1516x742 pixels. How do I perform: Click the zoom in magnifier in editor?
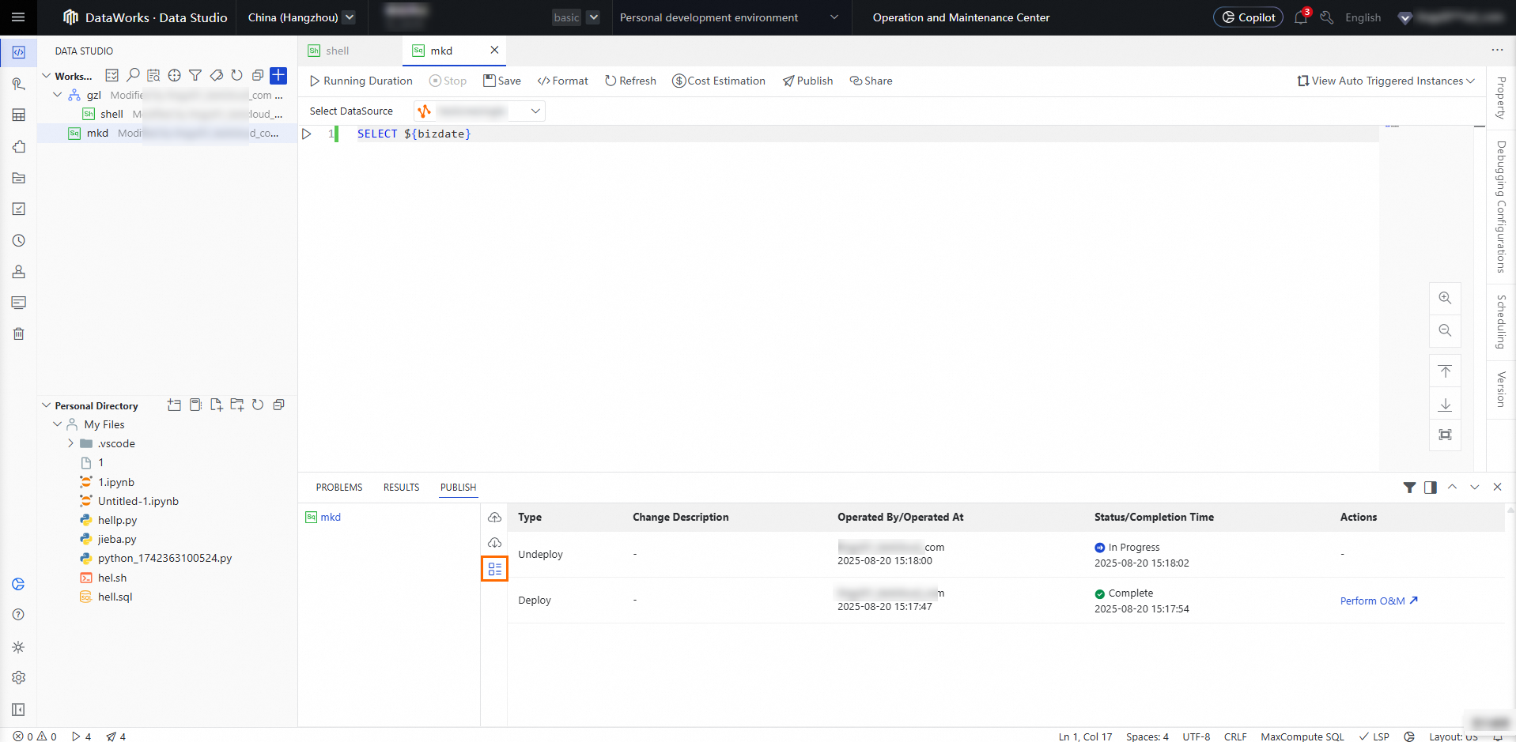coord(1445,299)
